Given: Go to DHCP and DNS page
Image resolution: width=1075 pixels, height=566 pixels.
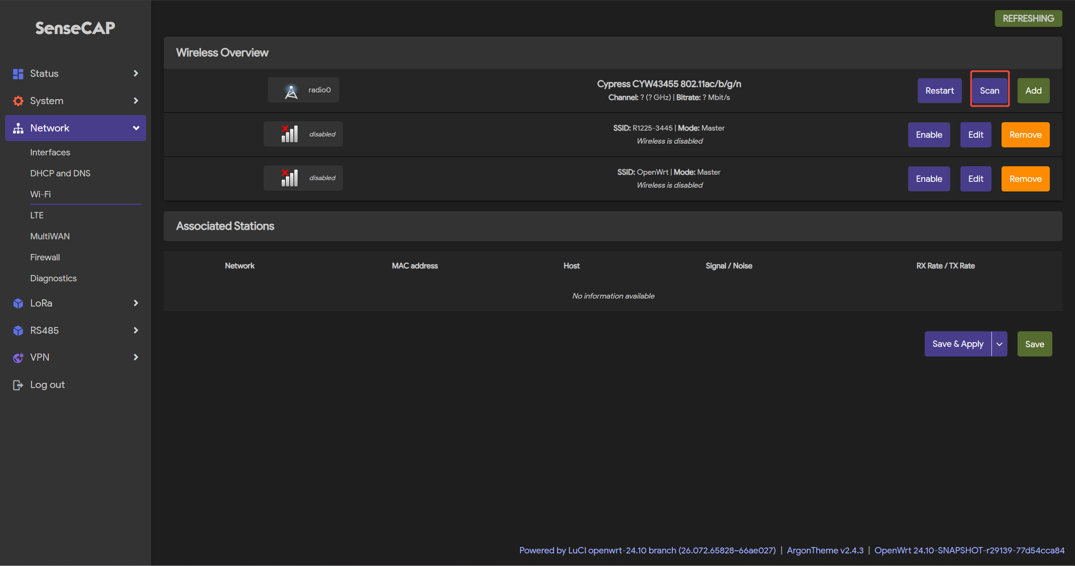Looking at the screenshot, I should click(x=60, y=173).
